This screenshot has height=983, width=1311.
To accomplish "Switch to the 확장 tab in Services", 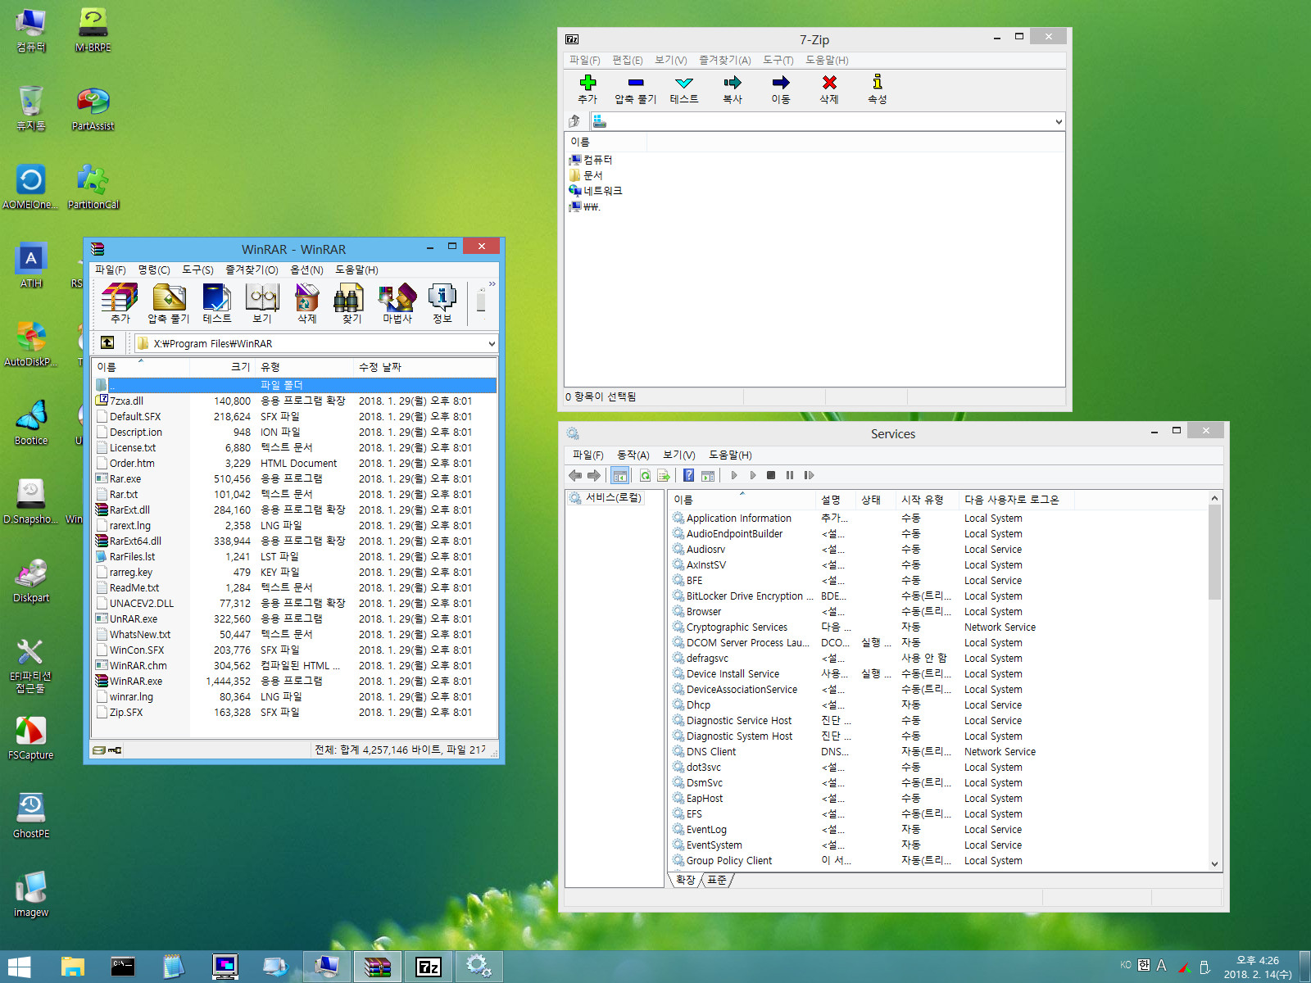I will (x=686, y=880).
